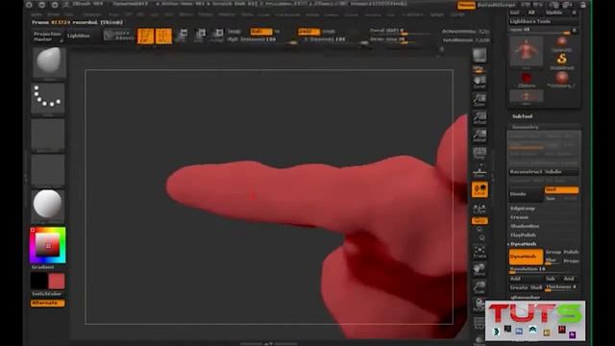Open the current brush thumbnail
This screenshot has height=346, width=615.
pos(49,62)
